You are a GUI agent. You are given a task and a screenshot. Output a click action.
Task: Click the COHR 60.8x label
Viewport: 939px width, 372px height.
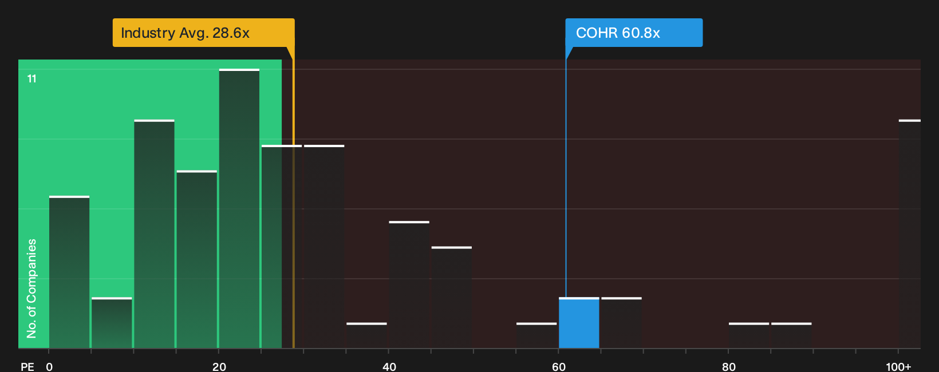634,33
